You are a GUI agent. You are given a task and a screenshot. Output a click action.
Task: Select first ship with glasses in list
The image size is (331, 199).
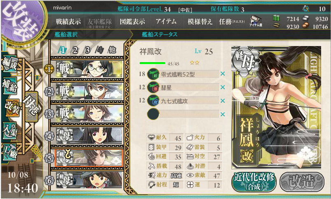(x=89, y=69)
